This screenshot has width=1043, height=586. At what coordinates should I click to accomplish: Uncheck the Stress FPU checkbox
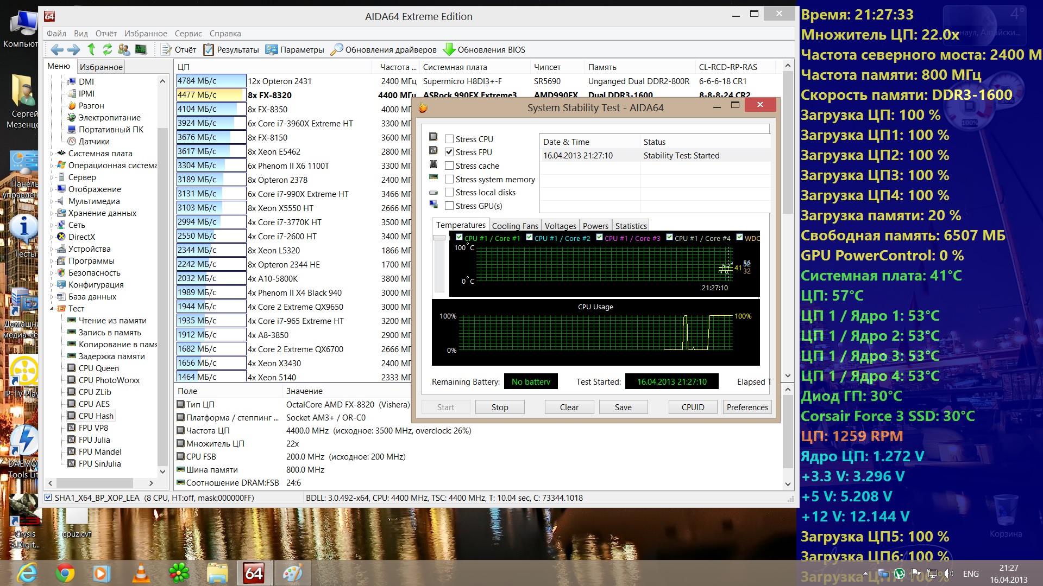tap(449, 152)
